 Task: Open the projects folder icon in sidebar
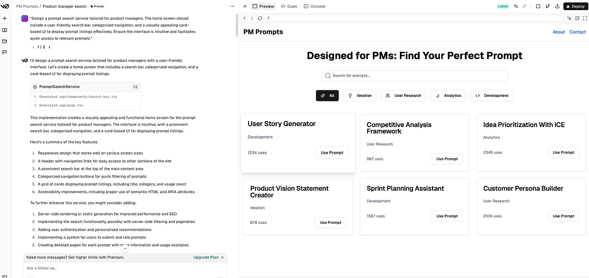pos(5,41)
